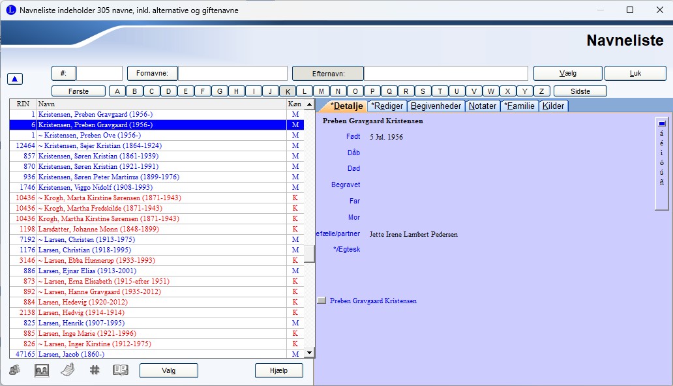673x386 pixels.
Task: Click the Hjælp button
Action: pyautogui.click(x=278, y=370)
